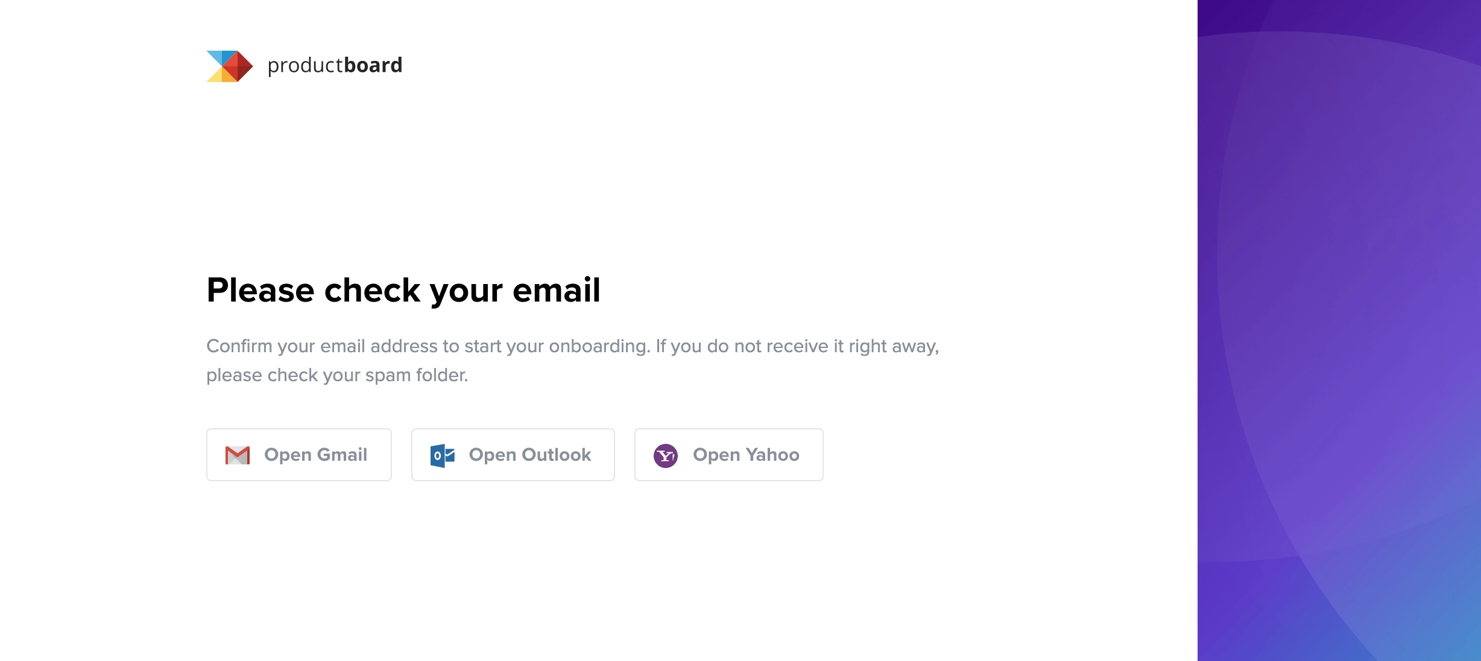1481x661 pixels.
Task: Click the onboarding confirmation instructions text
Action: [x=572, y=346]
